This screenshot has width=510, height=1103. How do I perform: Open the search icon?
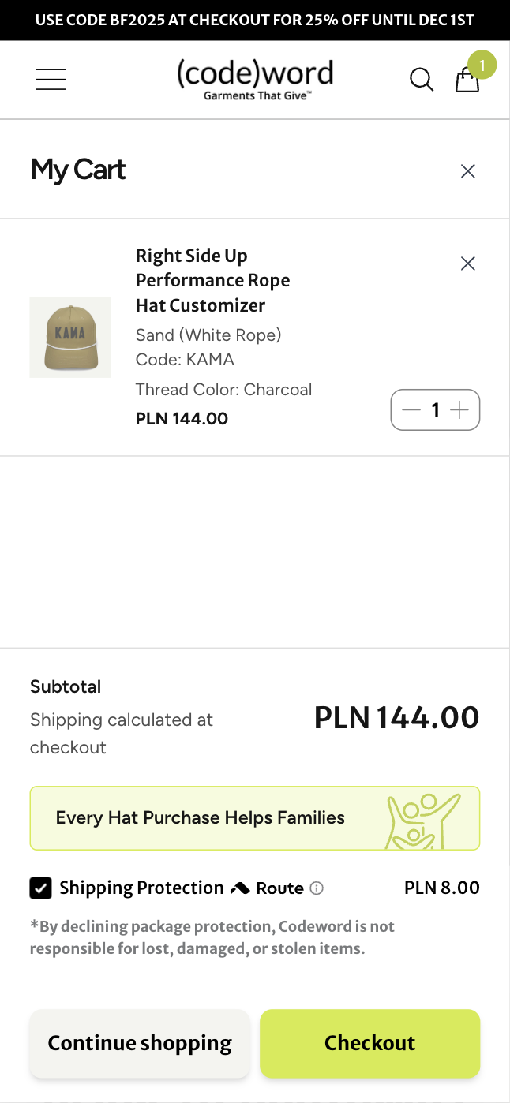pos(421,79)
